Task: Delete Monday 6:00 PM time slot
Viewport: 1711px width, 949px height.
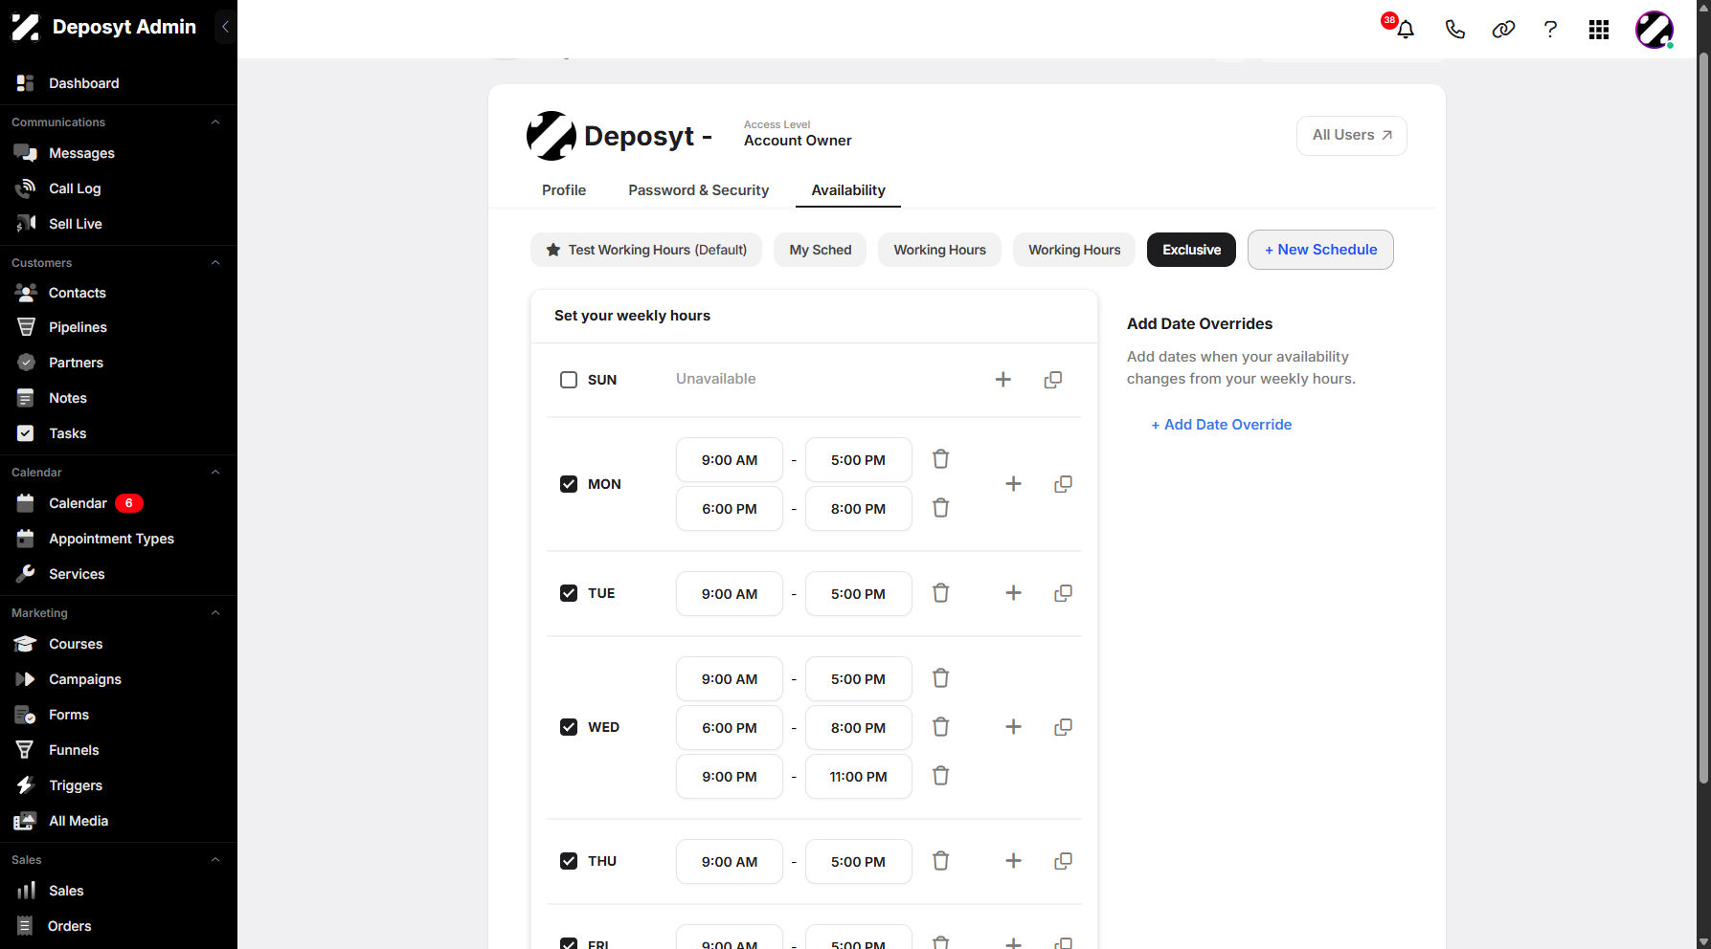Action: (x=941, y=508)
